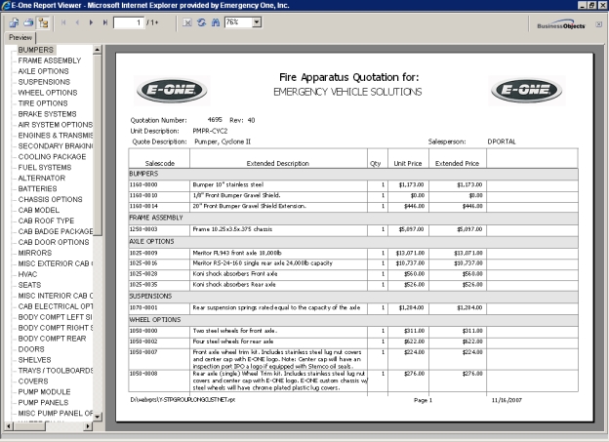Click tree panel scroll up arrow
Screen dimensions: 609x442
pyautogui.click(x=97, y=50)
